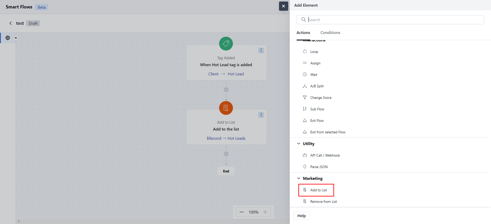Viewport: 491px width, 224px height.
Task: Open the Help button
Action: coord(302,216)
